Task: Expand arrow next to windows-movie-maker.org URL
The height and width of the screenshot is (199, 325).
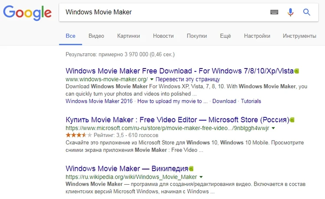Action: (152, 79)
